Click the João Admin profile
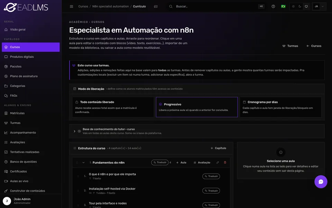The height and width of the screenshot is (208, 332). coord(31,201)
